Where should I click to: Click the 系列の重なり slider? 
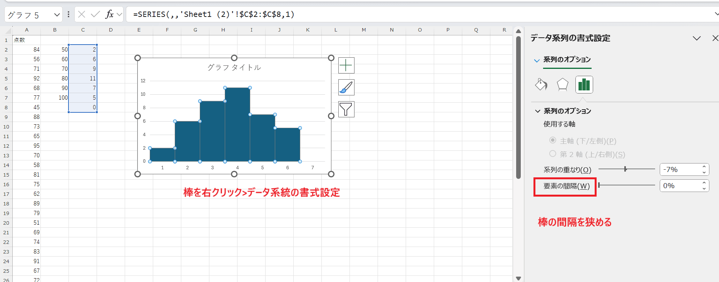coord(626,169)
